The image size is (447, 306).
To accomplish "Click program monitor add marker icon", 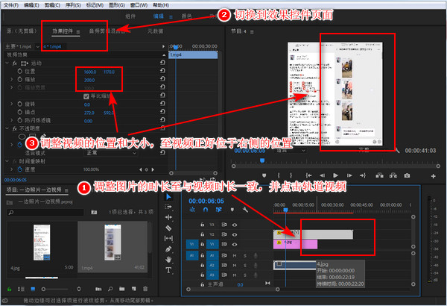I will click(x=264, y=175).
